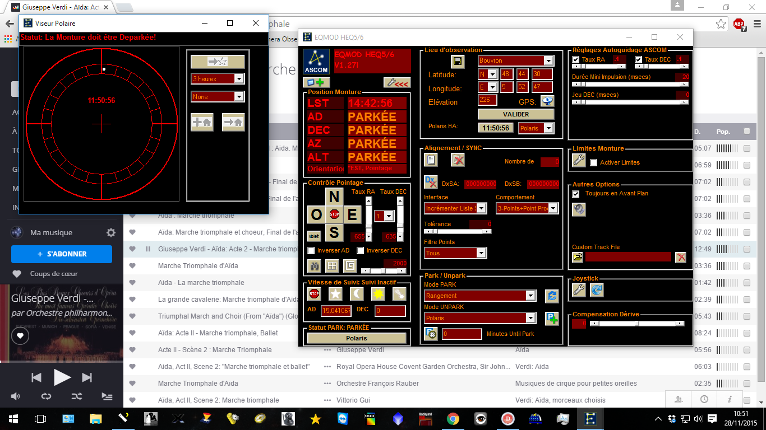
Task: Open the Filtre Points dropdown showing Tous
Action: (481, 253)
